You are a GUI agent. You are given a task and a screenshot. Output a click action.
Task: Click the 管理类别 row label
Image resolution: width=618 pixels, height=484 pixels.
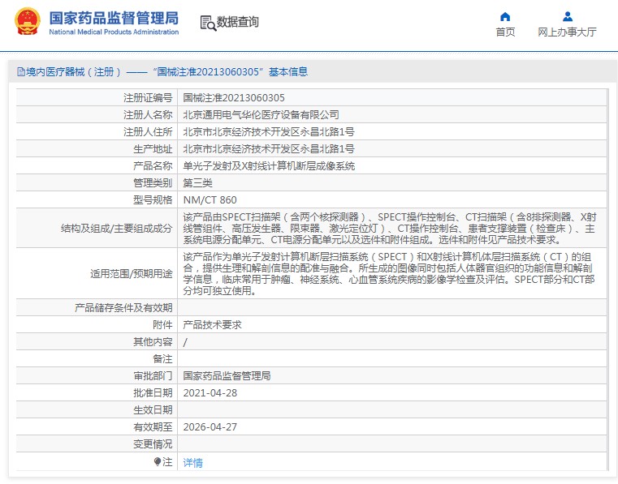(x=153, y=183)
